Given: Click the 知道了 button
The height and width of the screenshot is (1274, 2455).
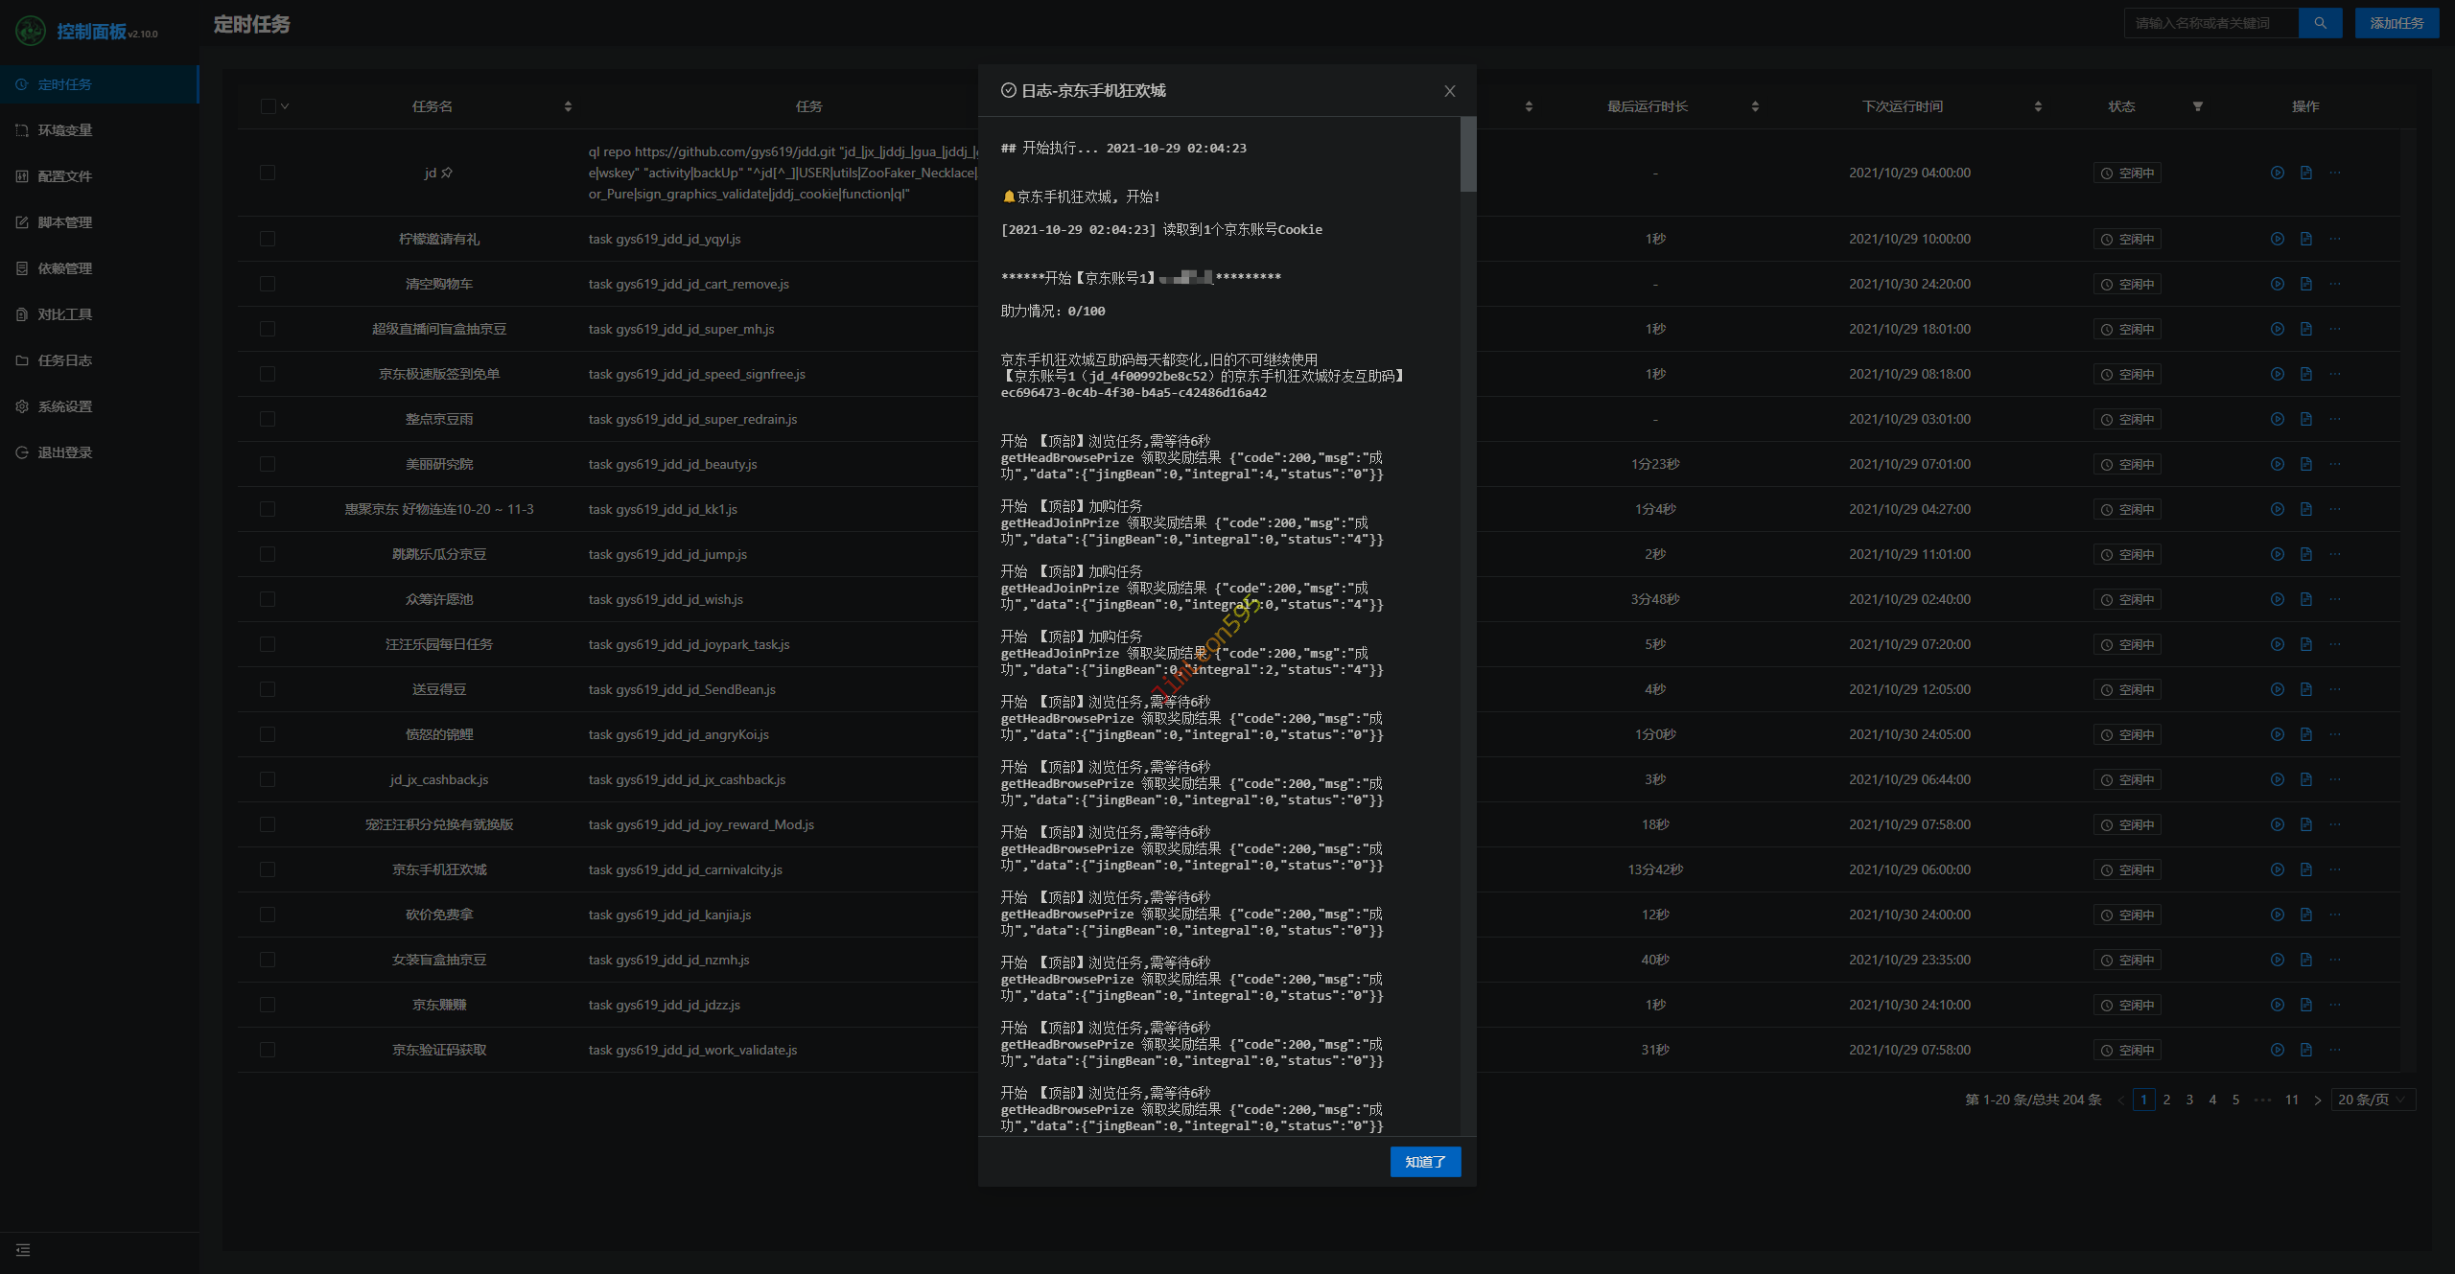Looking at the screenshot, I should pyautogui.click(x=1424, y=1162).
